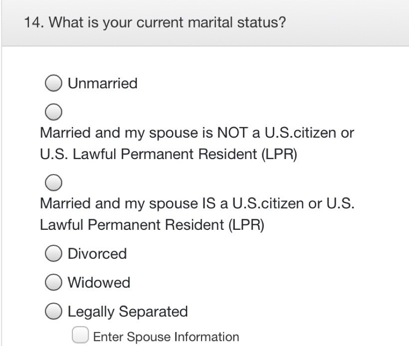
Task: Click the 'Enter Spouse Information' label text
Action: [x=166, y=337]
